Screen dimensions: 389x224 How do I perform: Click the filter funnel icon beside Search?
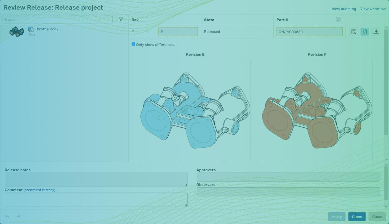click(x=121, y=20)
